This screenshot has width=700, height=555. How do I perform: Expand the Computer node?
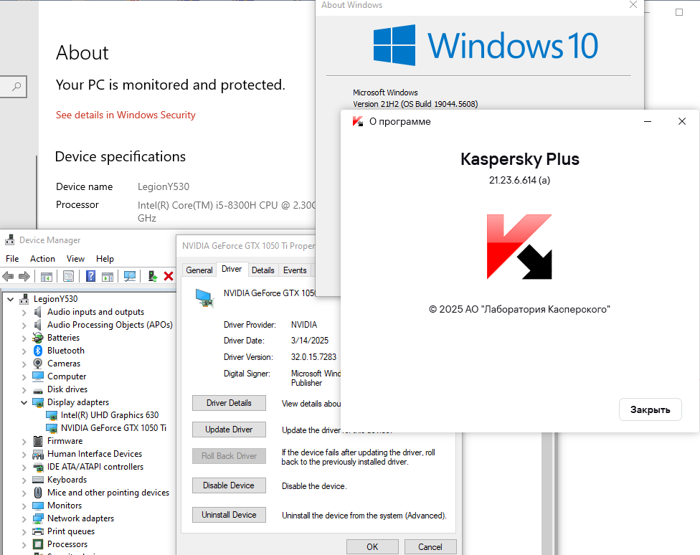pyautogui.click(x=24, y=377)
